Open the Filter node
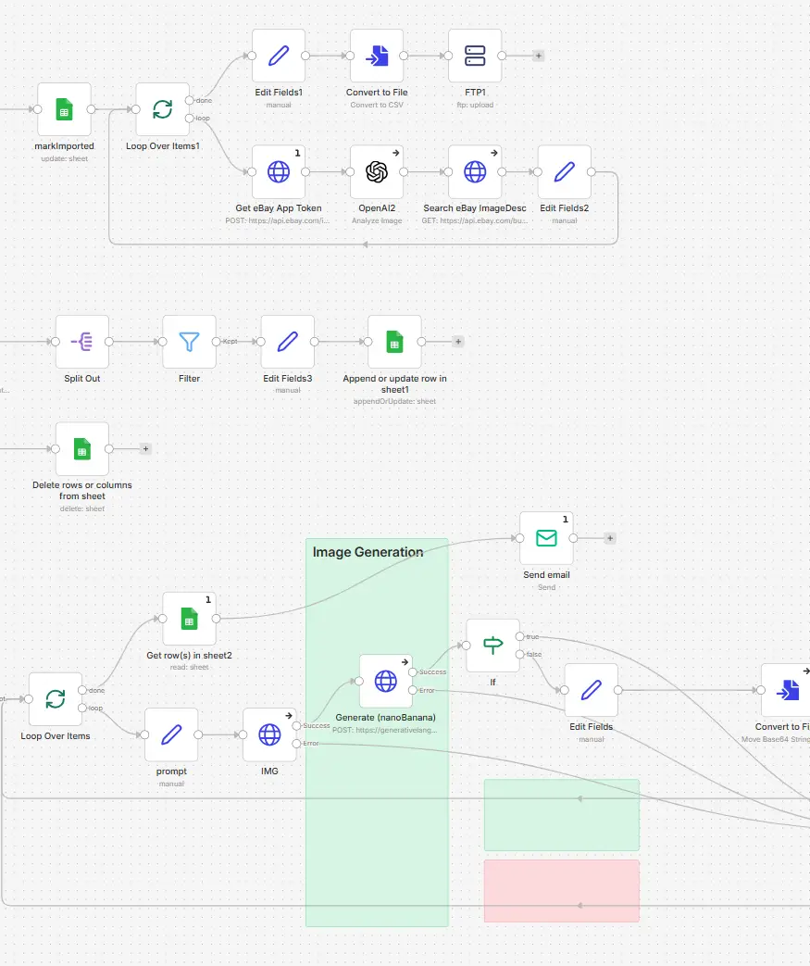The height and width of the screenshot is (966, 810). pyautogui.click(x=189, y=341)
